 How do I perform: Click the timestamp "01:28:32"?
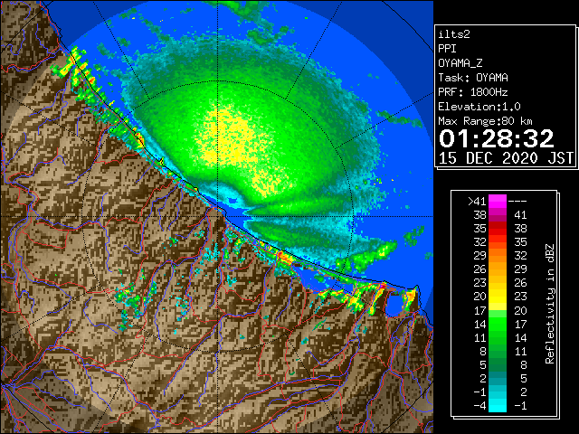pyautogui.click(x=497, y=138)
